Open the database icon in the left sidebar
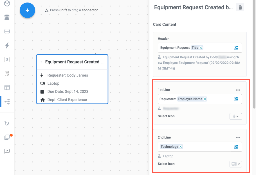The image size is (256, 175). pos(6,17)
